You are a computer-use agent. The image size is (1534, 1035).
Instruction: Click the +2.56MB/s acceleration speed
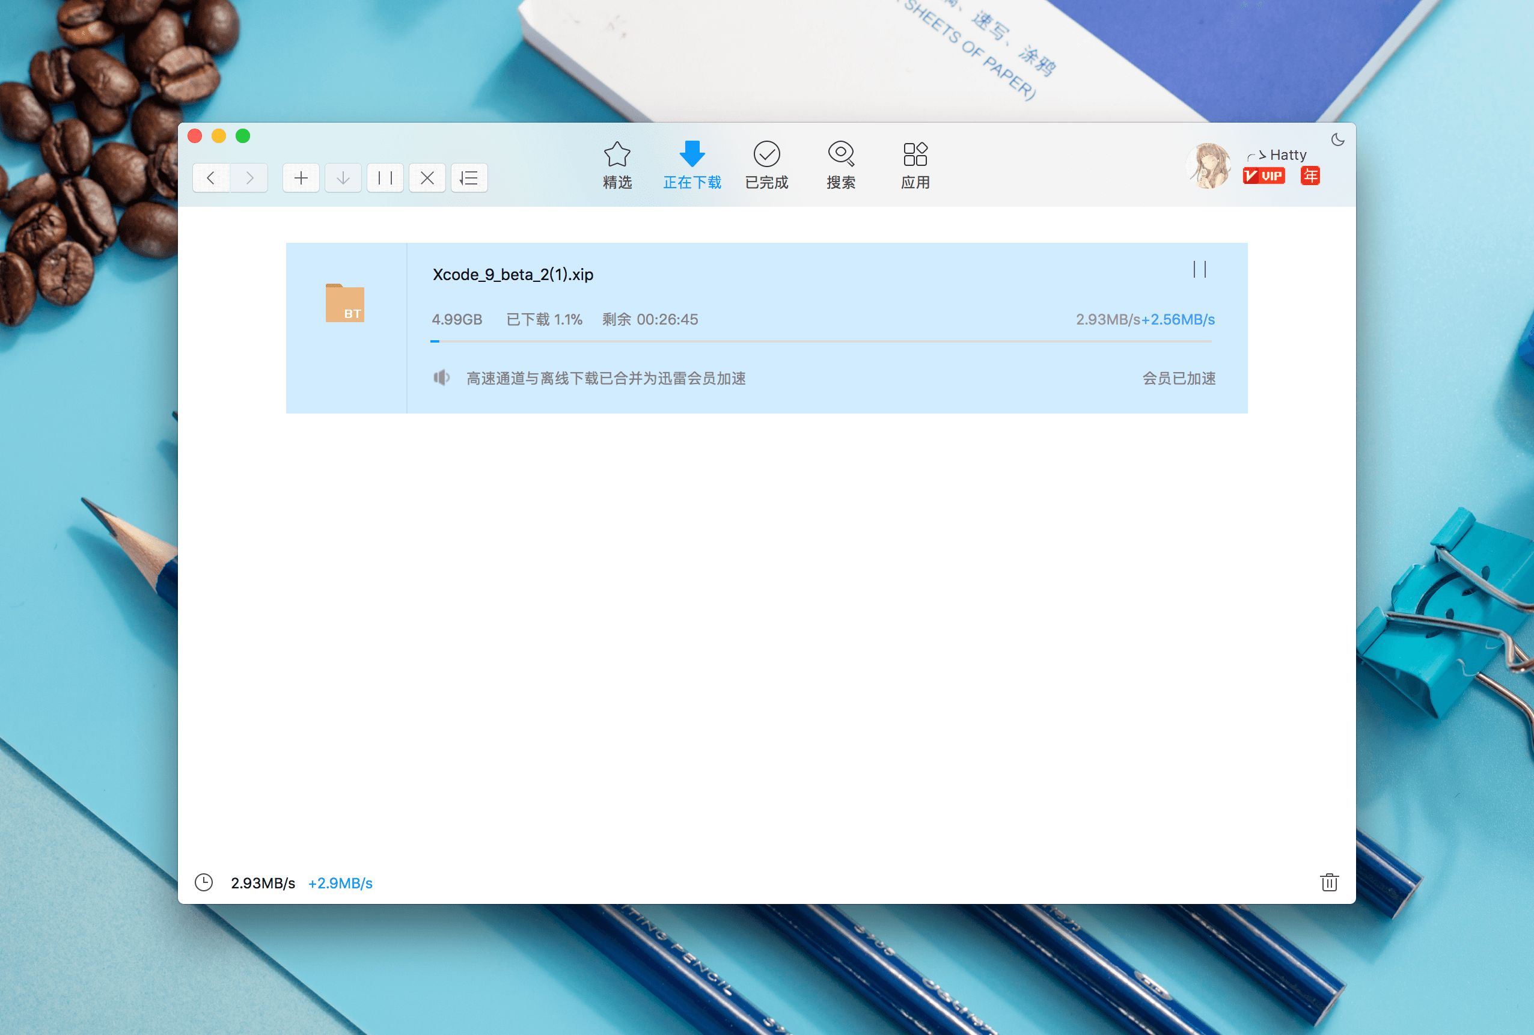[x=1178, y=320]
